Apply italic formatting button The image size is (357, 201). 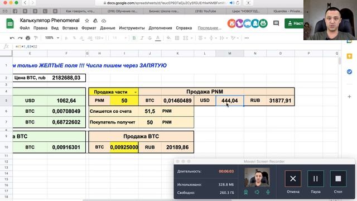click(142, 38)
